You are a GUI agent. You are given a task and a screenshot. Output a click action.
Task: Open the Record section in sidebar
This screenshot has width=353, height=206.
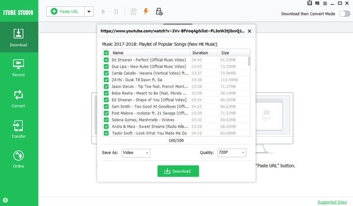[x=19, y=68]
